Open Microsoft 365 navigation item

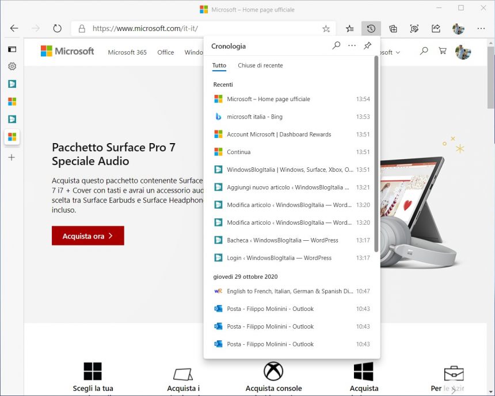pyautogui.click(x=127, y=52)
